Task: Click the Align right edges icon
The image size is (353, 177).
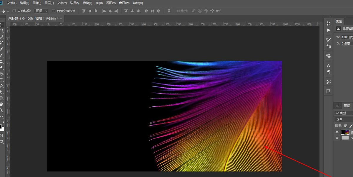Action: 116,11
